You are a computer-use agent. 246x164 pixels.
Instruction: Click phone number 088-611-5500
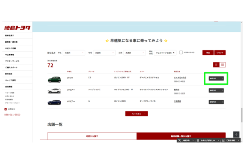pyautogui.click(x=12, y=115)
